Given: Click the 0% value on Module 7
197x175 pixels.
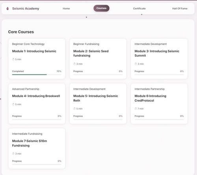Looking at the screenshot, I should point(59,161).
